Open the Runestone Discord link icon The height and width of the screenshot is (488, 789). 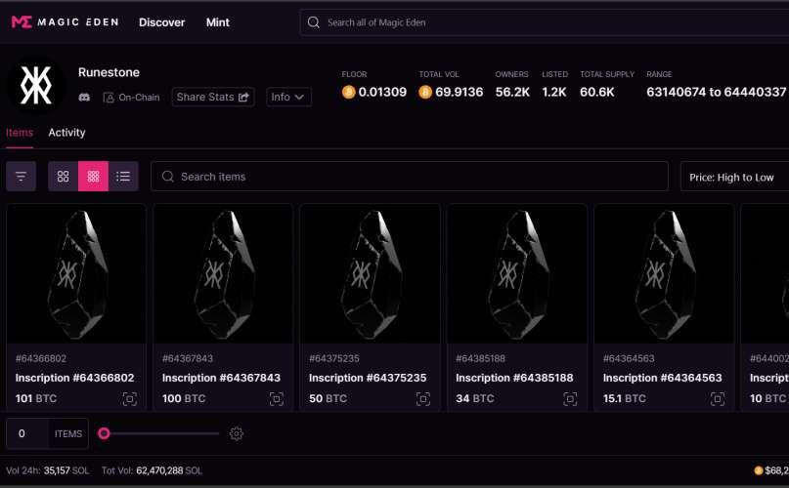84,98
